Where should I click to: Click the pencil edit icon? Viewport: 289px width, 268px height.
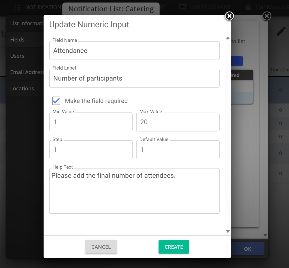click(x=281, y=31)
